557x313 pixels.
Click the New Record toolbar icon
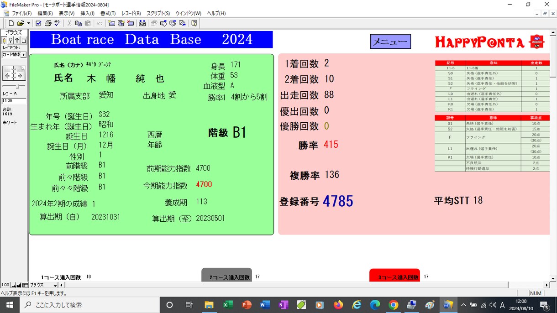[112, 23]
